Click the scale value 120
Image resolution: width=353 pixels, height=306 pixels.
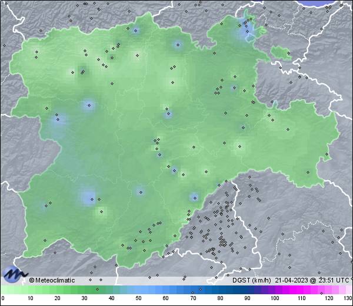329,298
